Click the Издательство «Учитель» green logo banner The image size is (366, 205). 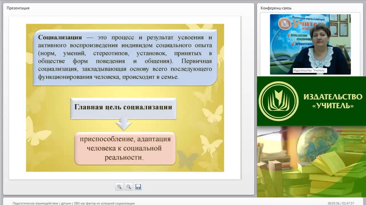(x=311, y=101)
